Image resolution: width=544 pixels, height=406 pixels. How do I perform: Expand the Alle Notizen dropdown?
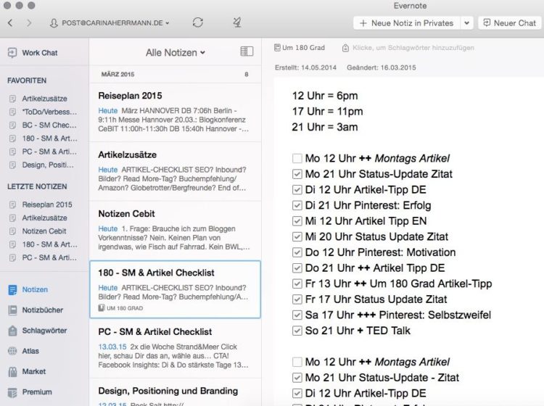[176, 52]
